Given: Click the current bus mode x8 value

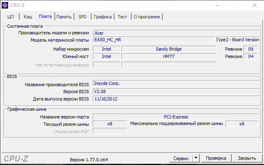Looking at the screenshot, I should [110, 124].
